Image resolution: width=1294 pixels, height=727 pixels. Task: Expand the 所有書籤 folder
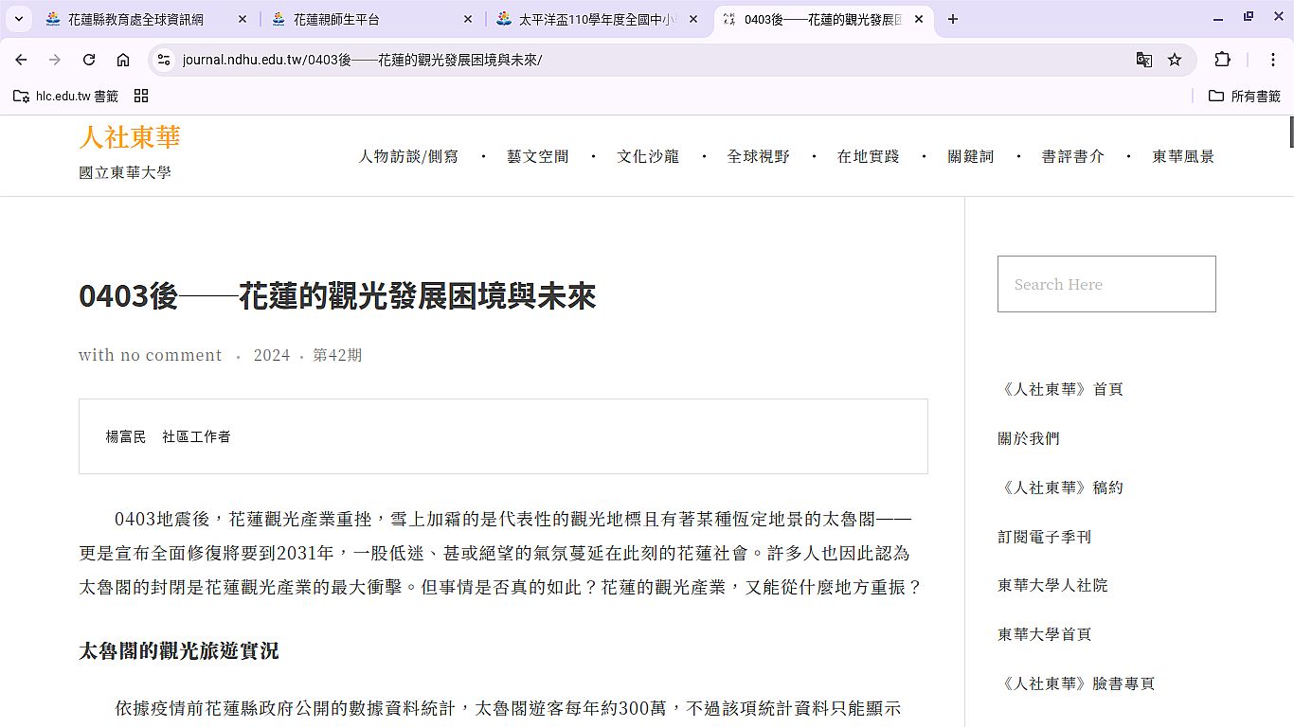(1245, 96)
